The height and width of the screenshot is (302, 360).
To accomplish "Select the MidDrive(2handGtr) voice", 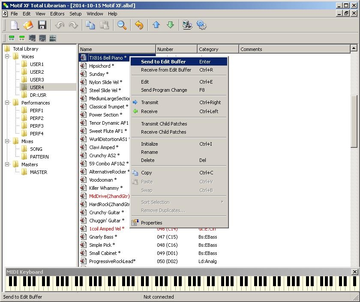I will click(109, 196).
